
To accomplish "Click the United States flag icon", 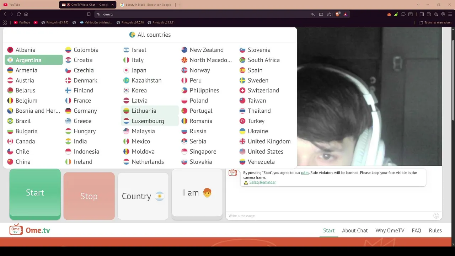I will 242,151.
